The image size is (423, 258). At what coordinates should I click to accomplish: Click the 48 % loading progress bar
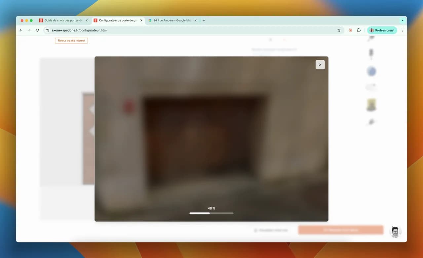coord(211,213)
